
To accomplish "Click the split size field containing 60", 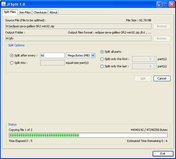I will coord(52,55).
